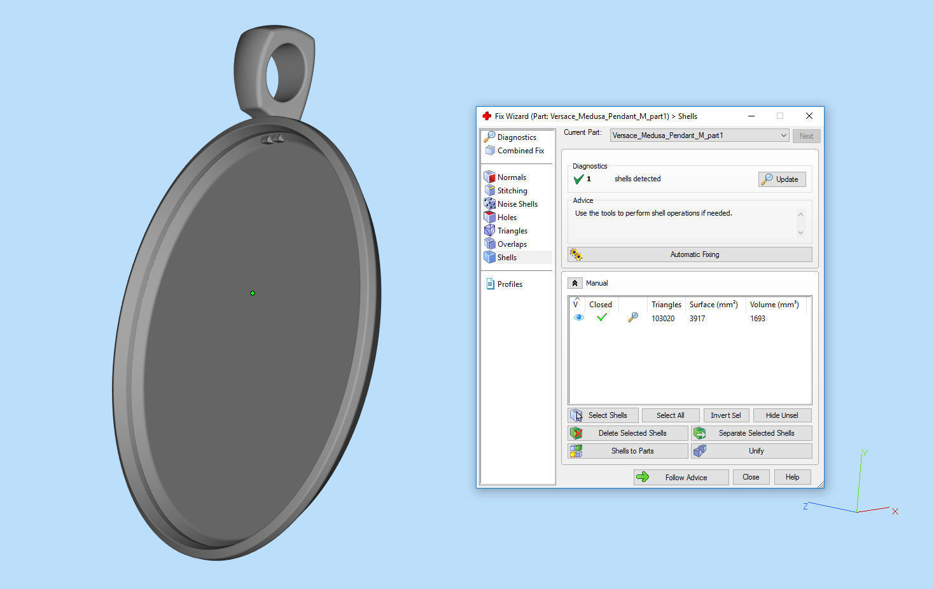
Task: Select Overlaps in the sidebar
Action: (512, 244)
